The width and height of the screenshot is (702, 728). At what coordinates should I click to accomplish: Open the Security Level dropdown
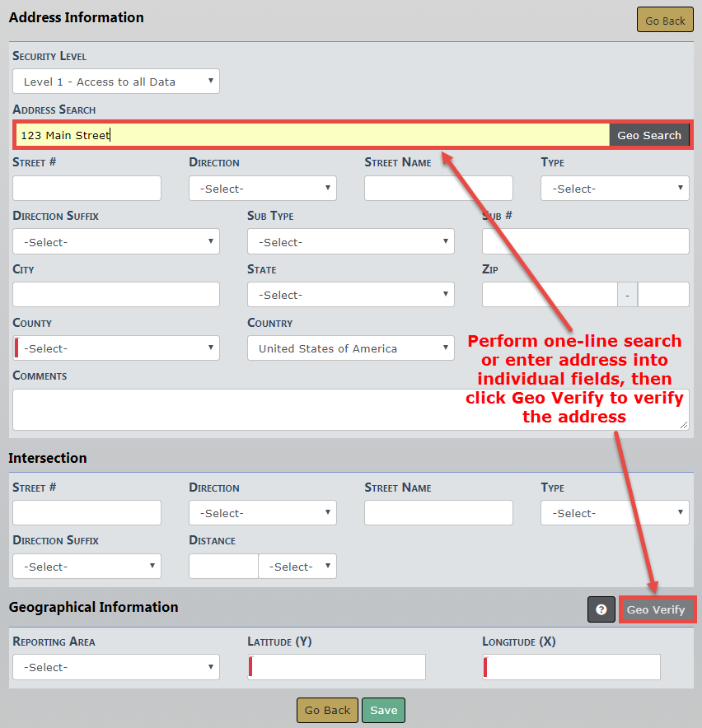coord(116,82)
